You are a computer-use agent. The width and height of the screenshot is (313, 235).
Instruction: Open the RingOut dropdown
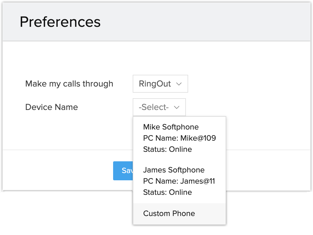point(160,84)
